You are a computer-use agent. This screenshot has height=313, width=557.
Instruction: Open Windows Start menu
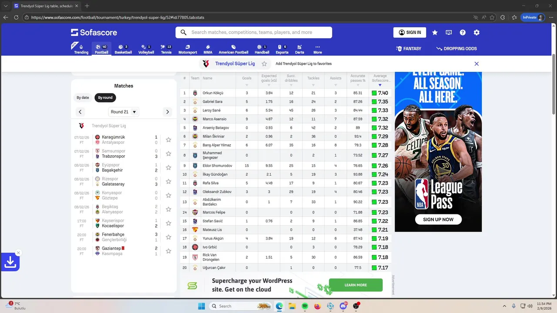(201, 306)
